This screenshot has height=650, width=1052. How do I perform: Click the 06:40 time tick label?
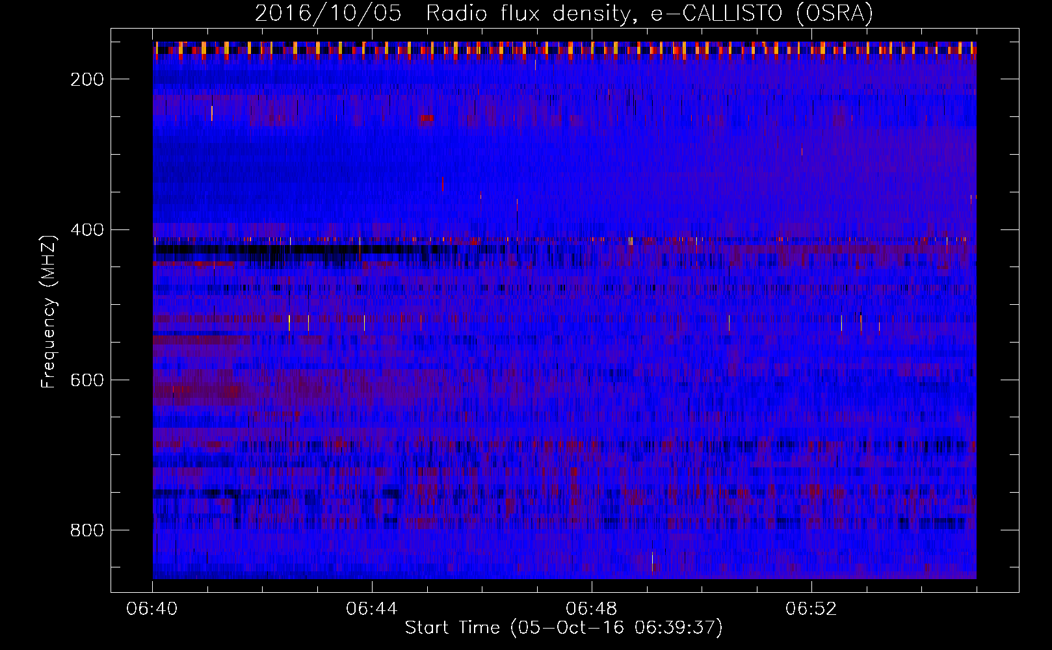point(152,609)
